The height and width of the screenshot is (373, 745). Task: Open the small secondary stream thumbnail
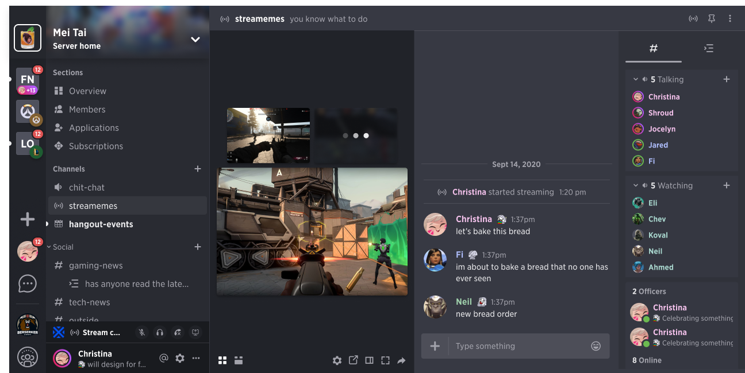point(268,135)
